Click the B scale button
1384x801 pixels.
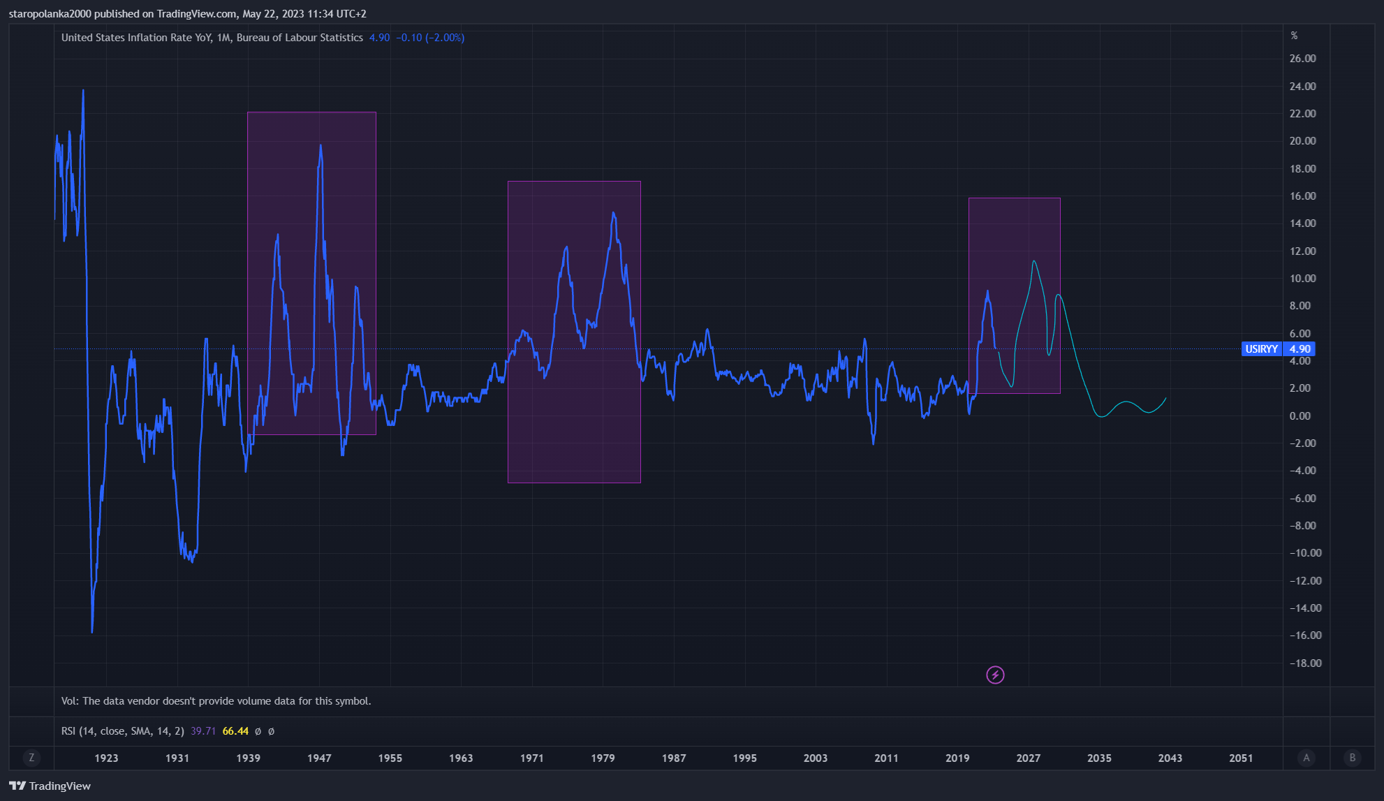tap(1353, 758)
